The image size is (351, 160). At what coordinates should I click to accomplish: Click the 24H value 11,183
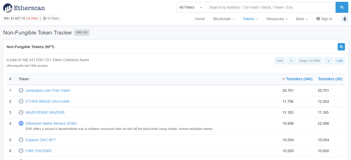tap(288, 112)
